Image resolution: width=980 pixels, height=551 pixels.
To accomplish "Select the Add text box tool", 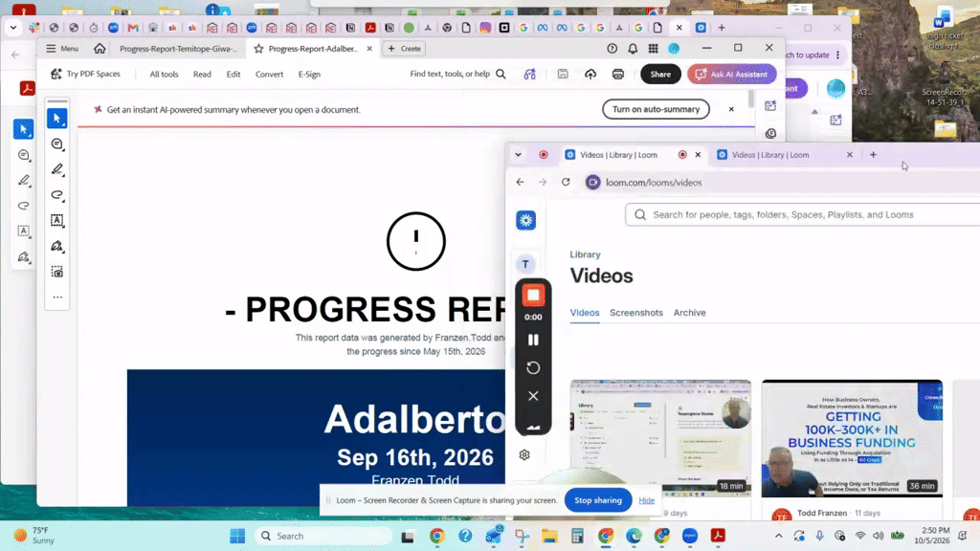I will click(57, 221).
